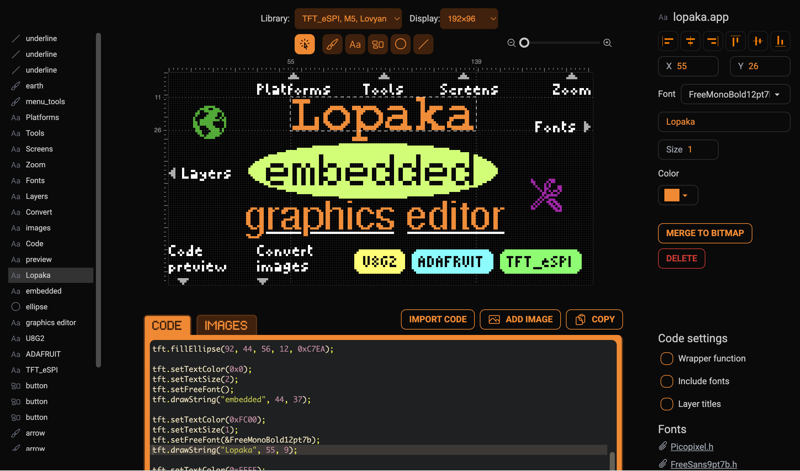This screenshot has height=471, width=800.
Task: Select the text tool in toolbar
Action: pyautogui.click(x=355, y=44)
